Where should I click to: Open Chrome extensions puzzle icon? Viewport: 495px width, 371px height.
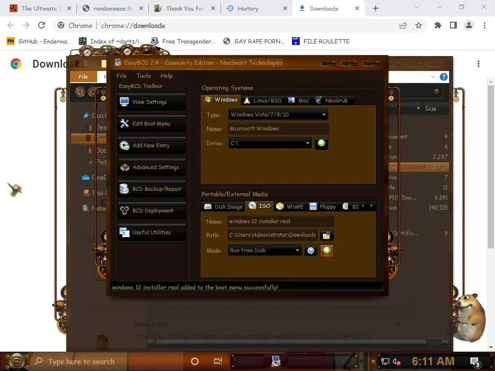[438, 25]
